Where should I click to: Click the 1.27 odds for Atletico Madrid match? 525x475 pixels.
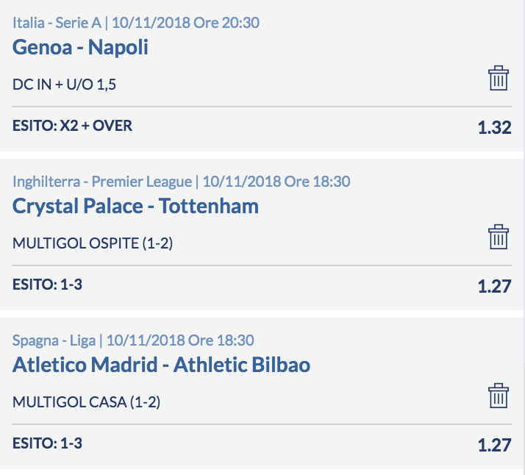[495, 445]
